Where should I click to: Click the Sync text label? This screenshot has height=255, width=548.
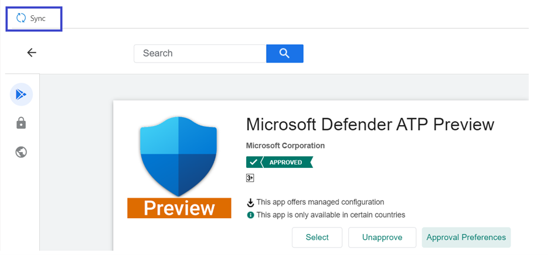point(38,19)
